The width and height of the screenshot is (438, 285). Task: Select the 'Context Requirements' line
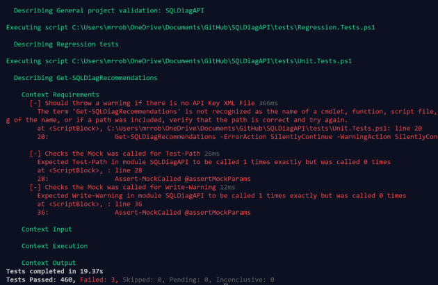60,95
